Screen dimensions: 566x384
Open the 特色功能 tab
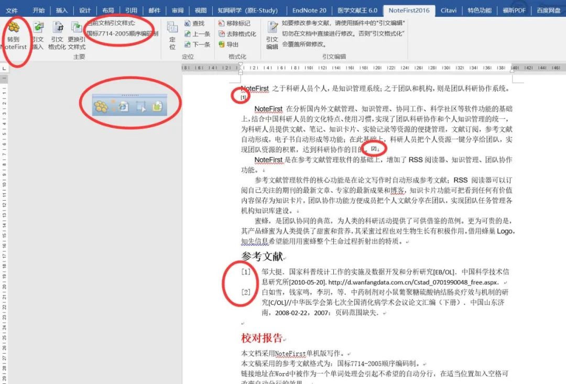click(x=480, y=10)
